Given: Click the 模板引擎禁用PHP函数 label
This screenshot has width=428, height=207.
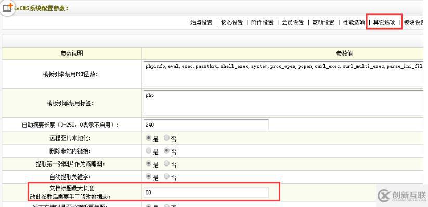Looking at the screenshot, I should point(70,74).
